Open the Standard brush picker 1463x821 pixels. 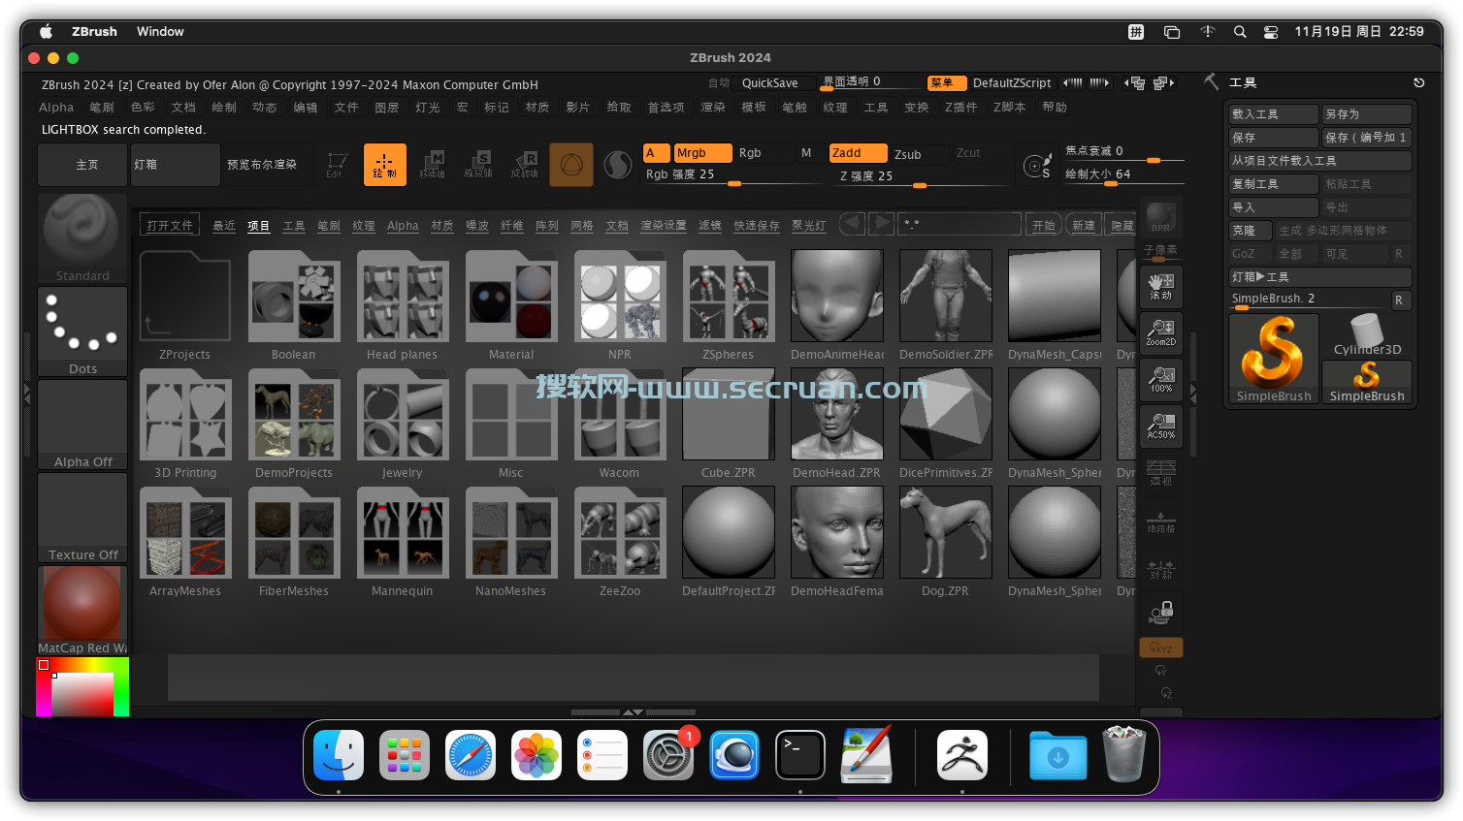pos(82,238)
